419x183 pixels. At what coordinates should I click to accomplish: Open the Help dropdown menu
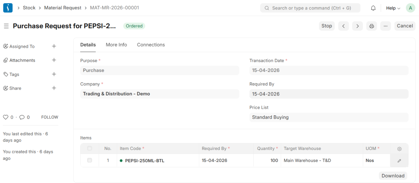pos(393,8)
